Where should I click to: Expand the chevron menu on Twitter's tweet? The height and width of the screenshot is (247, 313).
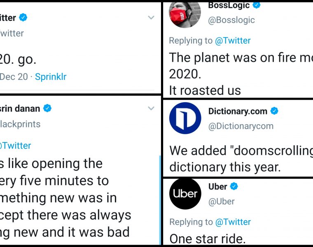tap(151, 18)
